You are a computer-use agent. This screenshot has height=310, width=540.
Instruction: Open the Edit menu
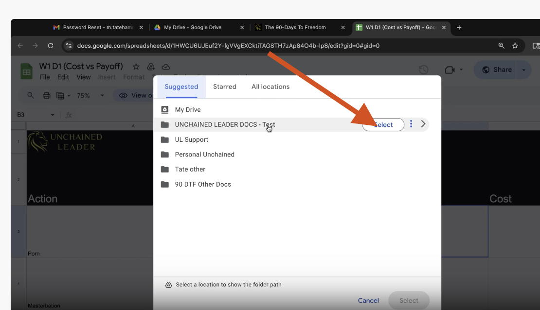click(x=63, y=77)
